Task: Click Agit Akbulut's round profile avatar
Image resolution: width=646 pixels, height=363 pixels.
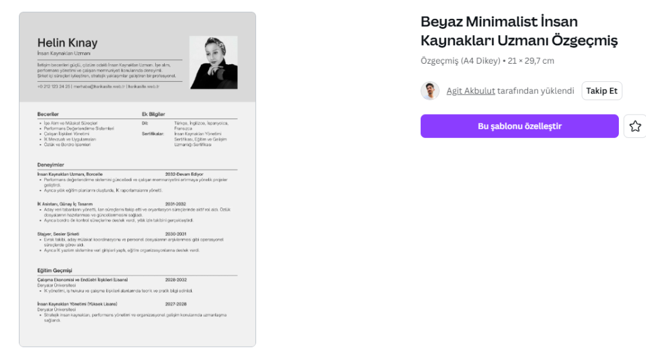Action: coord(430,91)
